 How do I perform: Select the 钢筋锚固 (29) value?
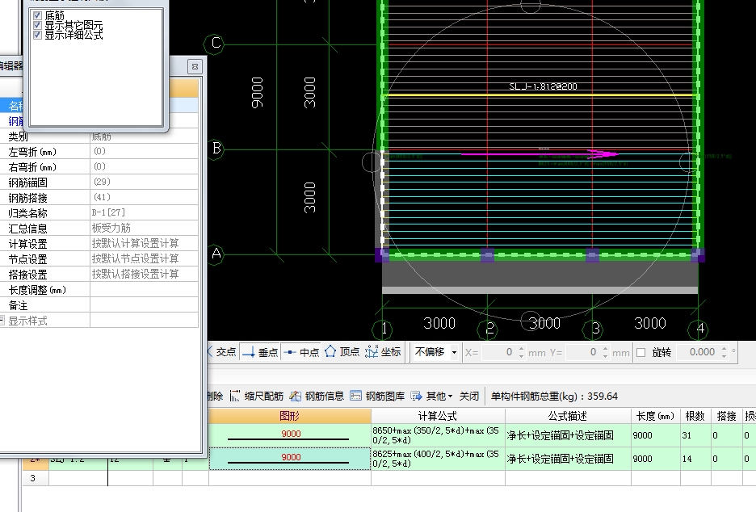144,182
